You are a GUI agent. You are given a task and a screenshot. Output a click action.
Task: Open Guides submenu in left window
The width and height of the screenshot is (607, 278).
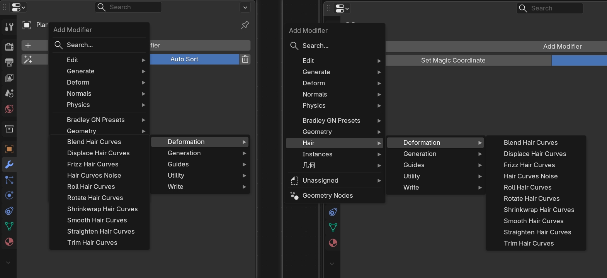point(200,164)
